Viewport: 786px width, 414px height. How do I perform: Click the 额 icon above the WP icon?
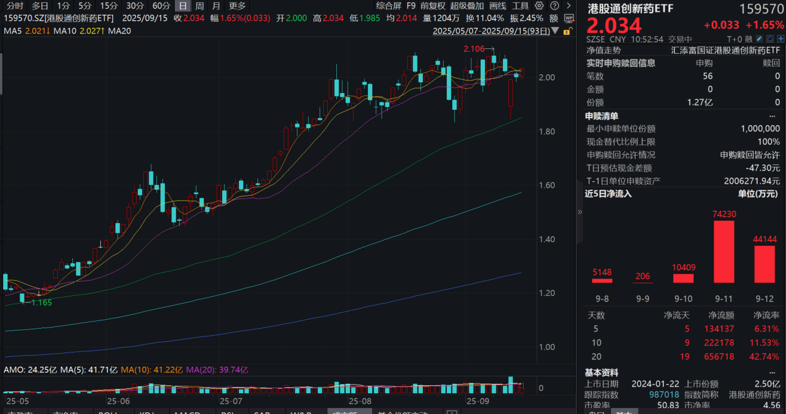(x=554, y=18)
